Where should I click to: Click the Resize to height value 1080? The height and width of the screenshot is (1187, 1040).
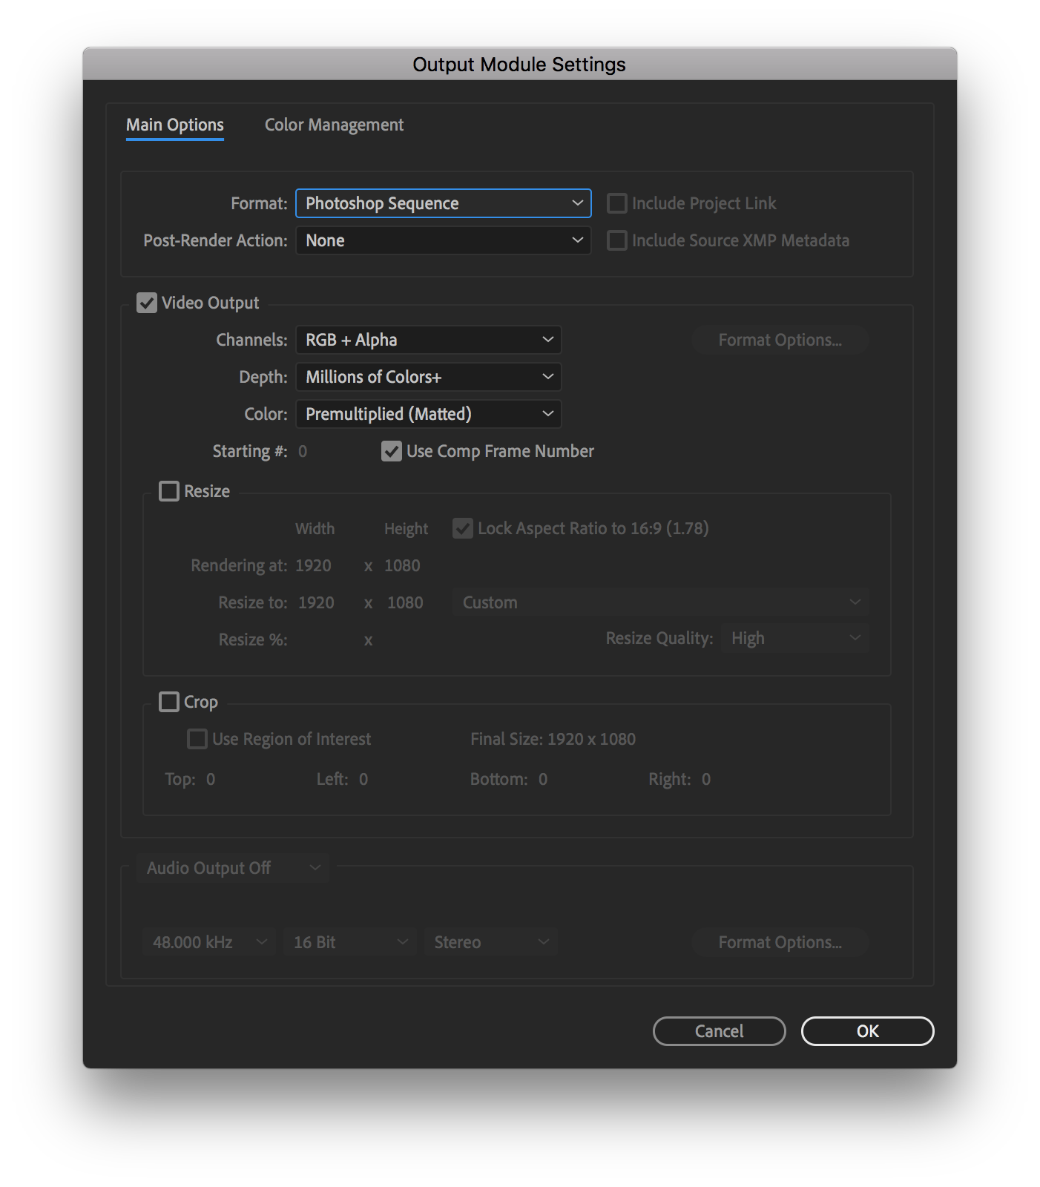(405, 602)
